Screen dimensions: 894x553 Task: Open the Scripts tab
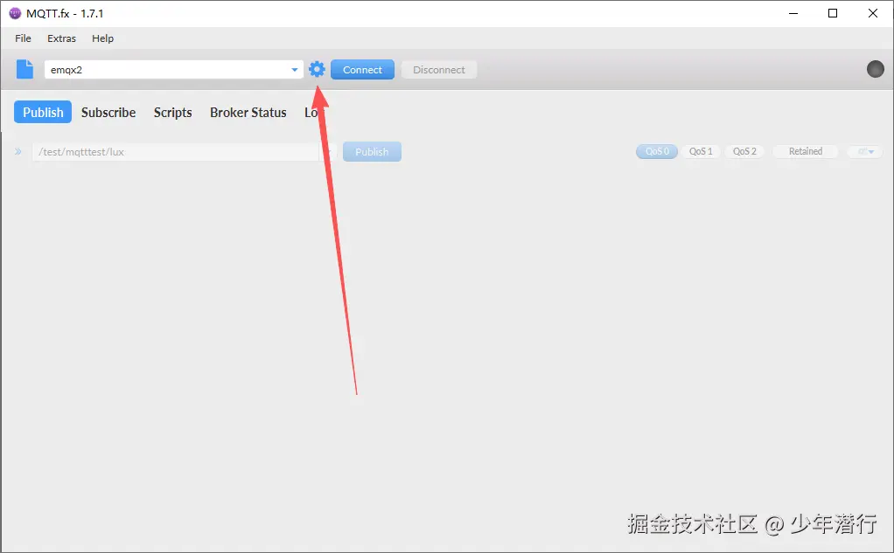[x=172, y=112]
